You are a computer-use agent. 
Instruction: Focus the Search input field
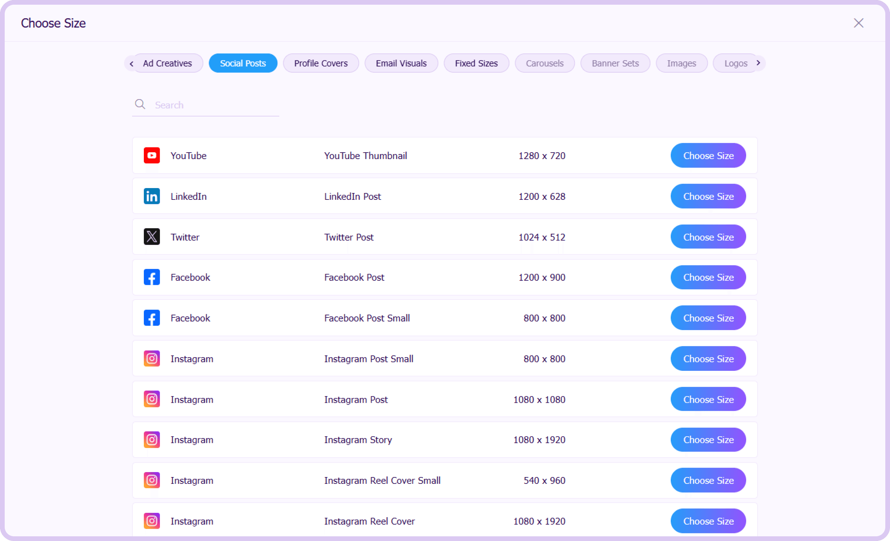[x=205, y=105]
